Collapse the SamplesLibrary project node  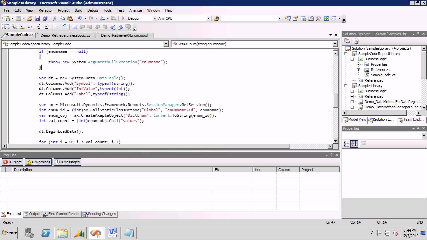tap(346, 86)
